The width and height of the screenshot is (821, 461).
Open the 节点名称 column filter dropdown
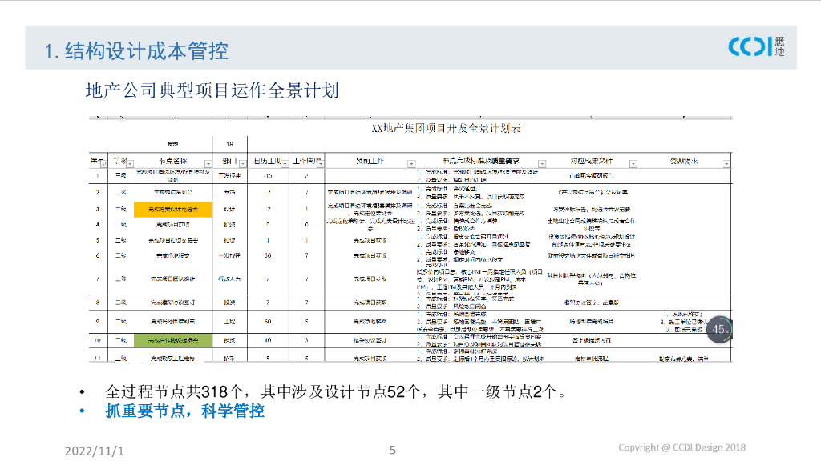pos(208,164)
